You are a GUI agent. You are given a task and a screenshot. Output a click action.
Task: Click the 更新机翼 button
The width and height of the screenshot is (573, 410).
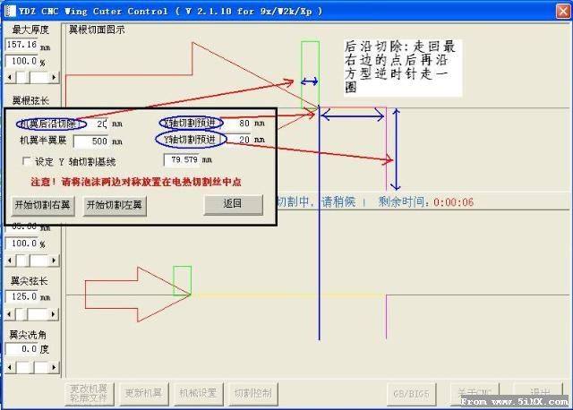pyautogui.click(x=143, y=394)
